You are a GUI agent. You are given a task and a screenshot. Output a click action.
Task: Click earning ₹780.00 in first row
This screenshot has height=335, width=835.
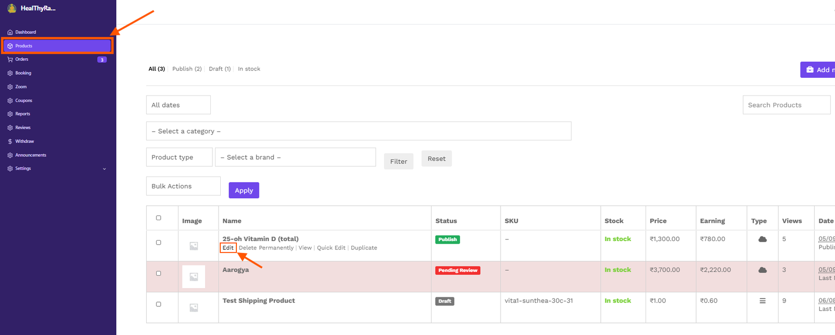click(x=713, y=239)
